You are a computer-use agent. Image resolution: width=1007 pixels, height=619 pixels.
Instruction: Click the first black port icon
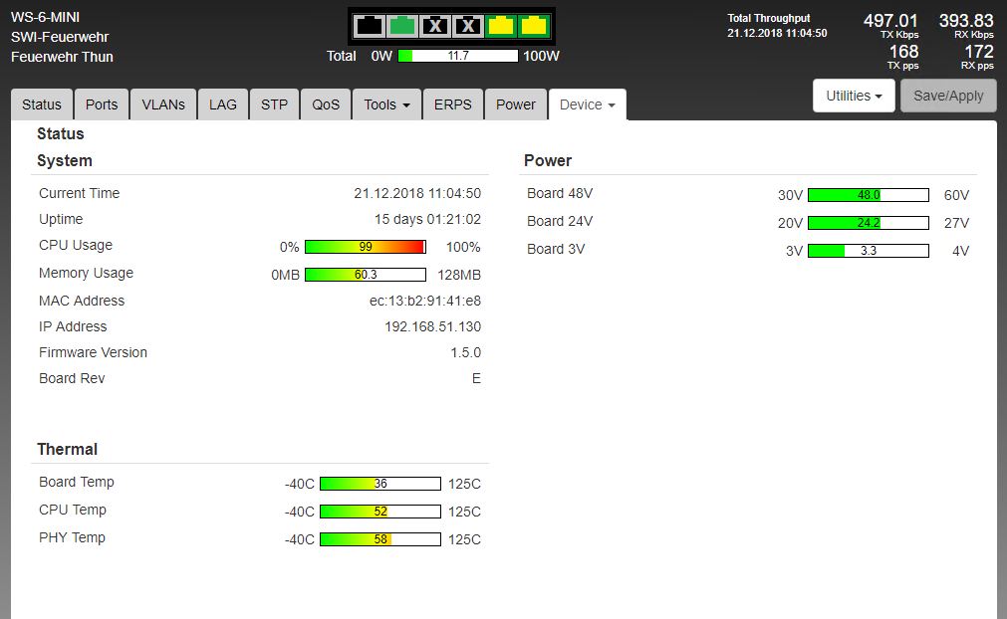click(369, 26)
